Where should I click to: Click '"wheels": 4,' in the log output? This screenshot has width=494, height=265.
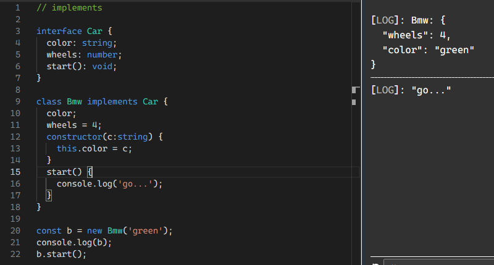416,35
